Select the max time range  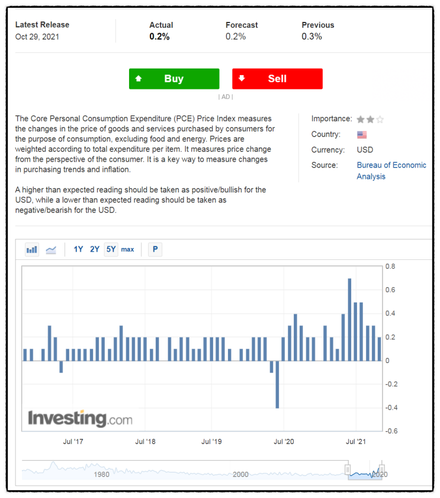click(127, 249)
